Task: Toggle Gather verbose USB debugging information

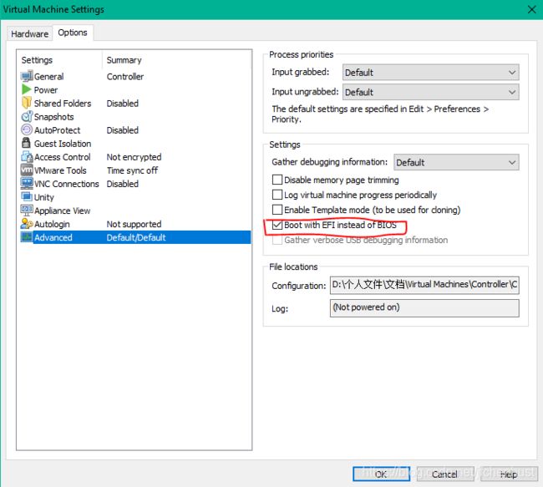Action: pos(277,240)
